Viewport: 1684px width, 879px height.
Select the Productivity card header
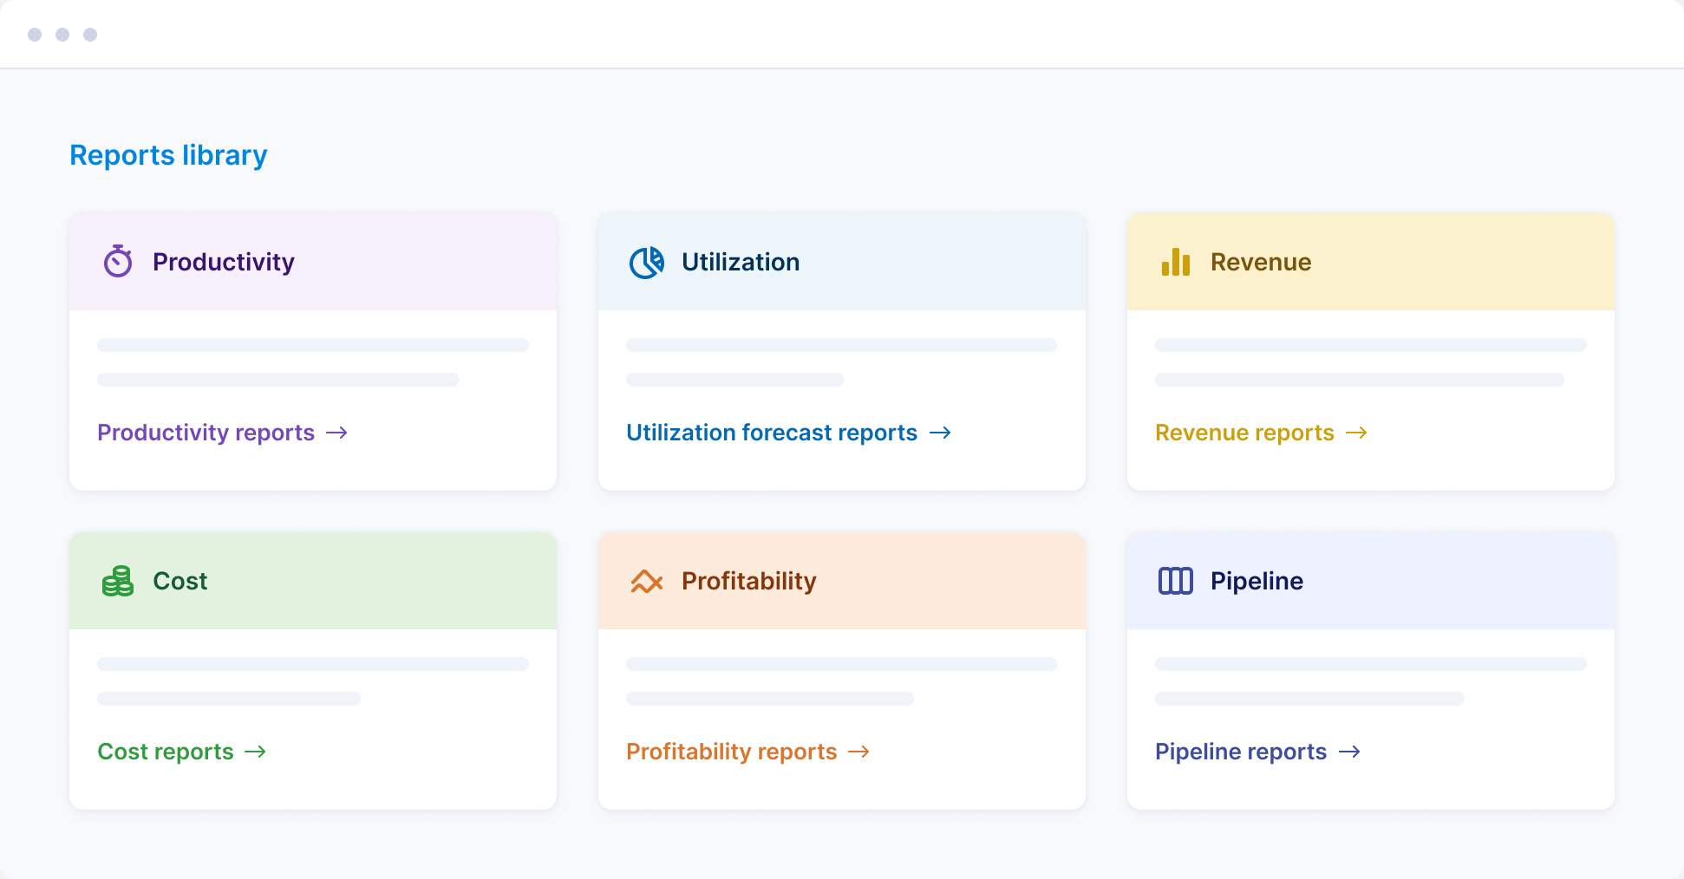pyautogui.click(x=224, y=262)
